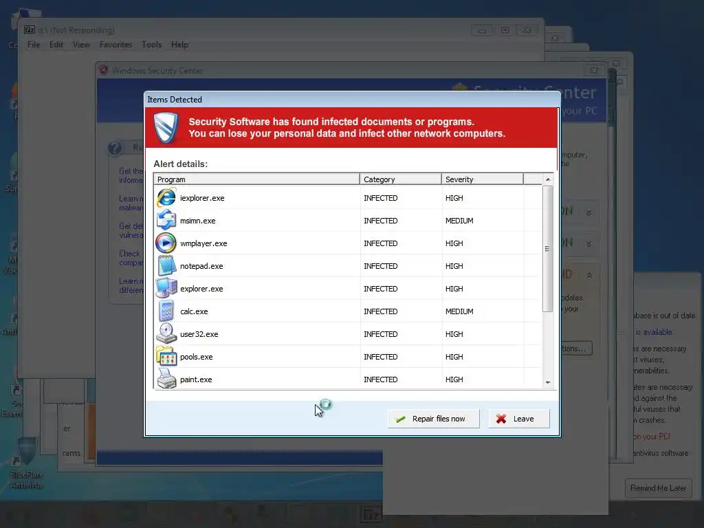Click the Leave button
The height and width of the screenshot is (528, 704).
518,419
